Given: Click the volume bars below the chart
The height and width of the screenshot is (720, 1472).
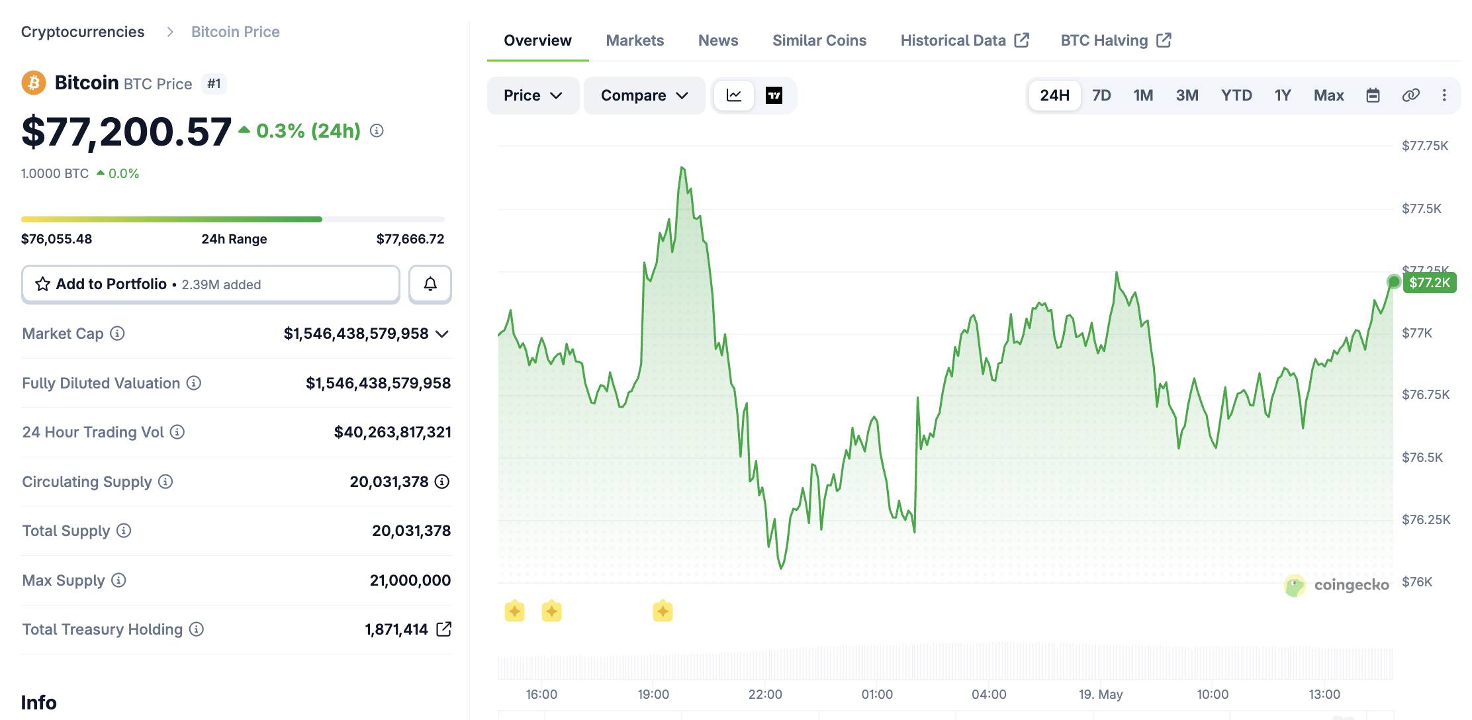Looking at the screenshot, I should (945, 660).
